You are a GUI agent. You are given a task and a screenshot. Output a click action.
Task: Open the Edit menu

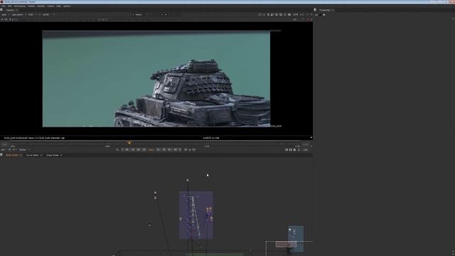click(x=9, y=6)
